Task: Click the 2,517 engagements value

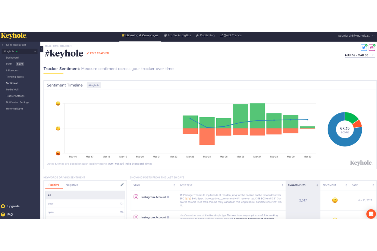Action: click(303, 200)
